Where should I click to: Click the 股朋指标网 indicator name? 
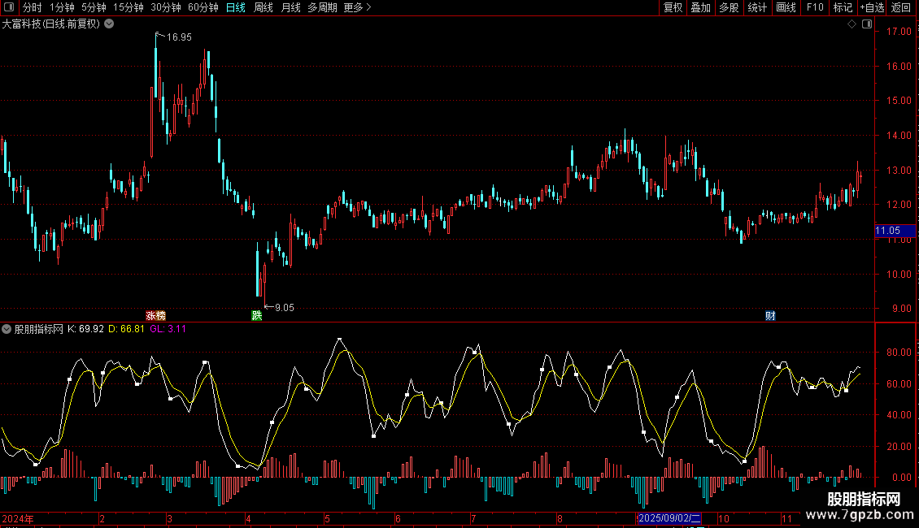click(x=39, y=329)
